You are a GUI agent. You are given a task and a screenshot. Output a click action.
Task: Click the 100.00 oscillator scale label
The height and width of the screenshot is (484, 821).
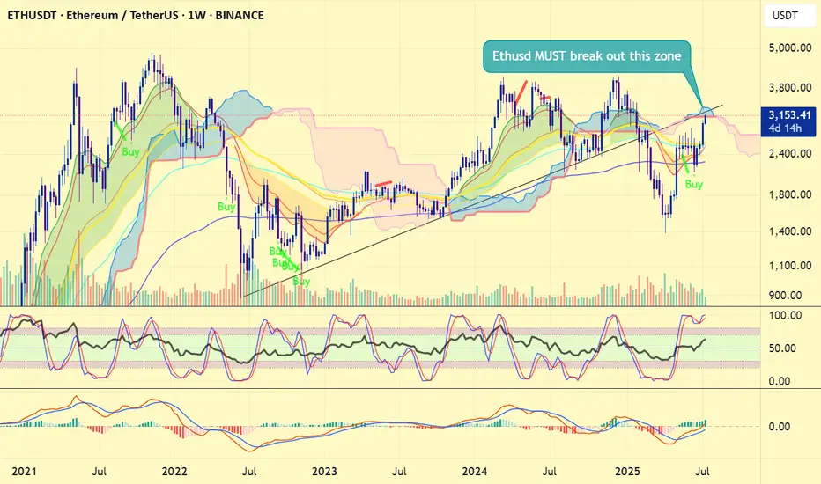coord(785,315)
